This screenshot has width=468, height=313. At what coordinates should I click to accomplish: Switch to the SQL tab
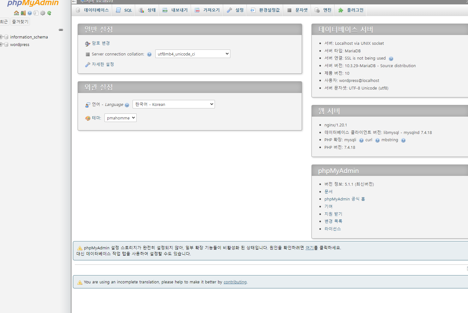pyautogui.click(x=124, y=10)
